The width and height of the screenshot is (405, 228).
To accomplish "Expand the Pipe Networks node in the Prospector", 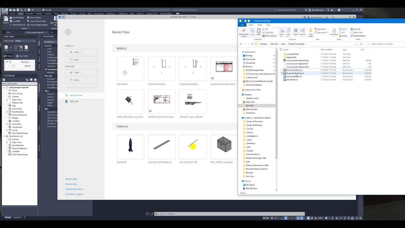I will 7,112.
